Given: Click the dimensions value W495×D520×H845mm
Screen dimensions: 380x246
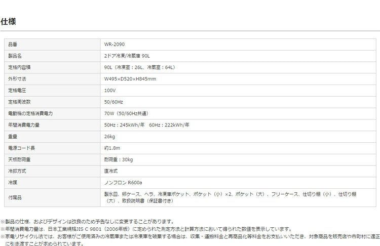Looking at the screenshot, I should pyautogui.click(x=130, y=79).
